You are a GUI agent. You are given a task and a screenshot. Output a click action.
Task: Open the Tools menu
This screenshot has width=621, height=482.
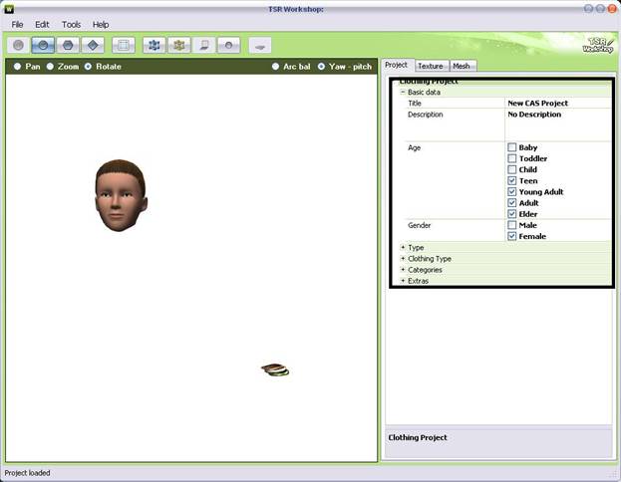pyautogui.click(x=71, y=24)
